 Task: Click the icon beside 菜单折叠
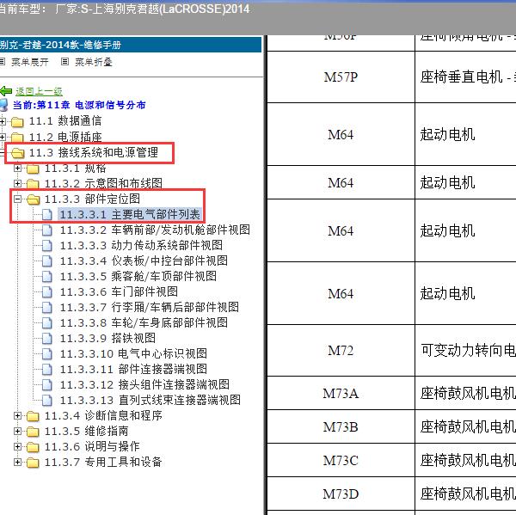tap(64, 62)
